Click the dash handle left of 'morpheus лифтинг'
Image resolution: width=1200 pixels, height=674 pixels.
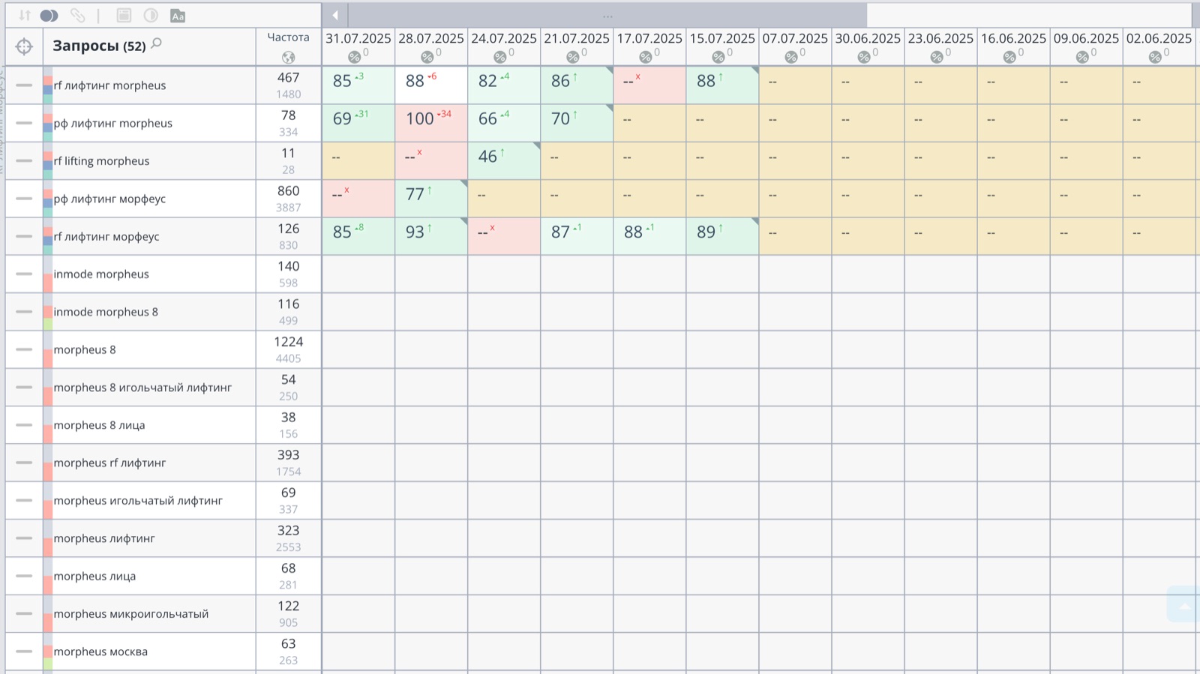[24, 538]
